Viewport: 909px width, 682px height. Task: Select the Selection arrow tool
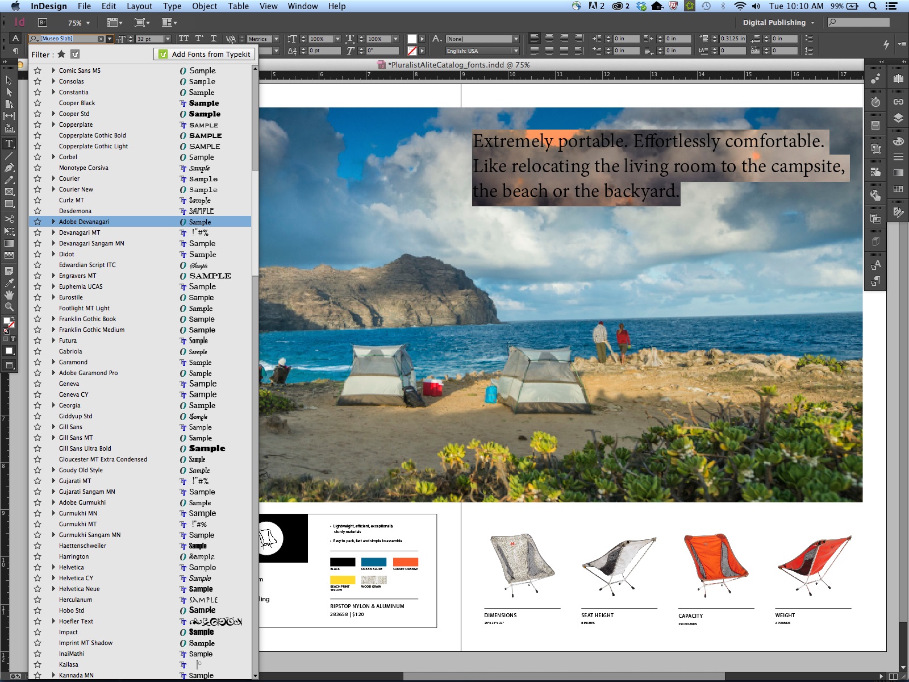click(x=9, y=80)
